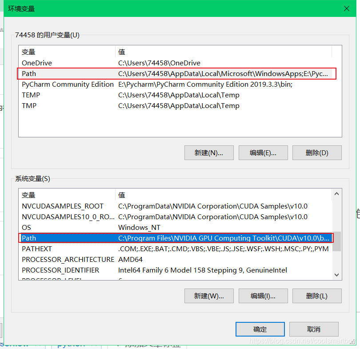360x349 pixels.
Task: Click 值 column header in system variables
Action: click(224, 195)
